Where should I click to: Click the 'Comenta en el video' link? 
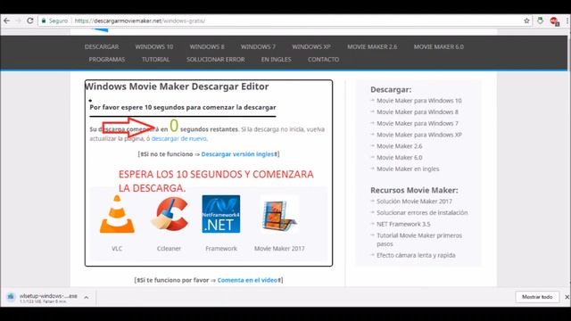248,280
